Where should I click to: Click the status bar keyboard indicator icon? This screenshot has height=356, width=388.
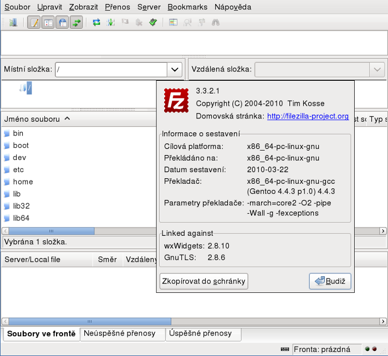(x=285, y=349)
